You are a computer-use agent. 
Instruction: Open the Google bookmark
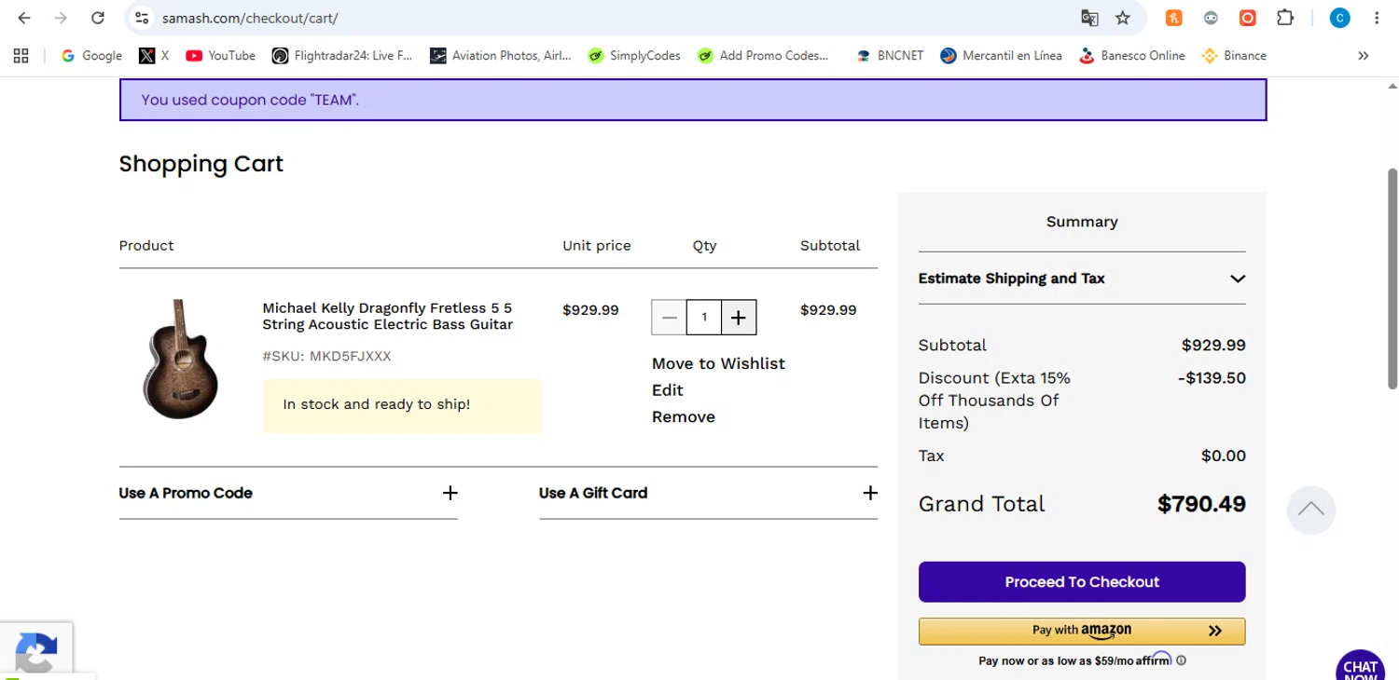coord(91,56)
